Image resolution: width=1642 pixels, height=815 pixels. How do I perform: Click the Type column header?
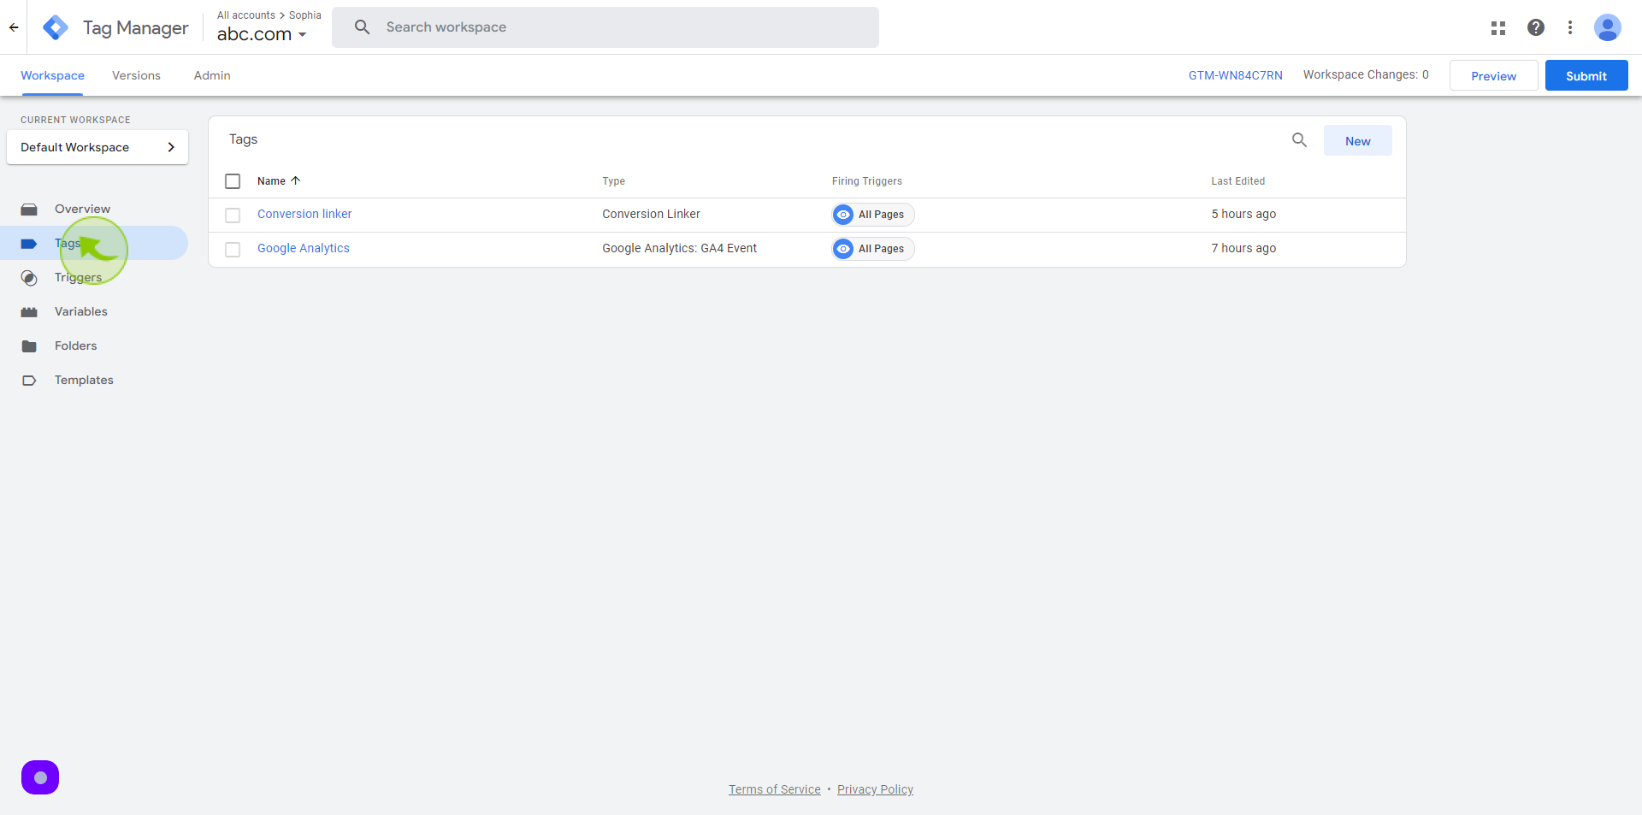[613, 181]
